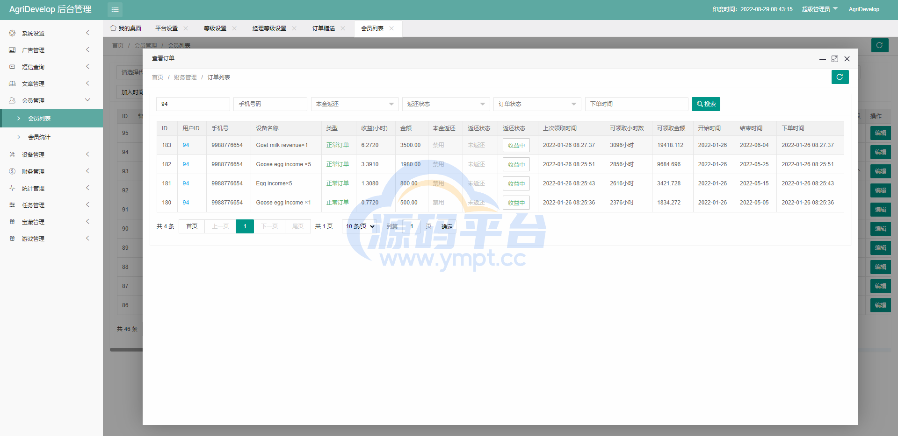Open the 10 条/页 page size selector

pos(360,226)
